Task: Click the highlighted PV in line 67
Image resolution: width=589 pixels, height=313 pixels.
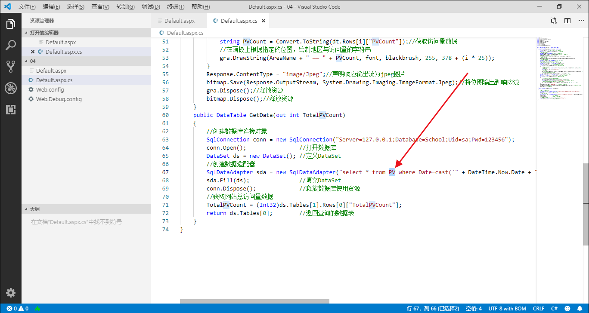Action: [392, 172]
